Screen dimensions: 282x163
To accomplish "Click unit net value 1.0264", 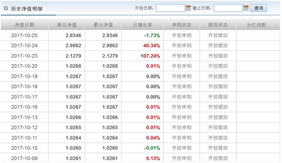I will [73, 138].
